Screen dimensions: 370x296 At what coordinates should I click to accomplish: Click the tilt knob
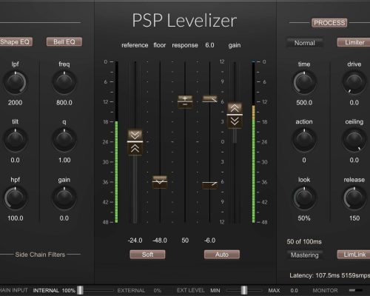click(15, 140)
